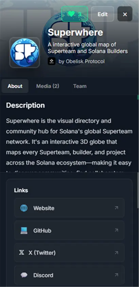Click the Description heading
139x287 pixels.
click(x=25, y=106)
